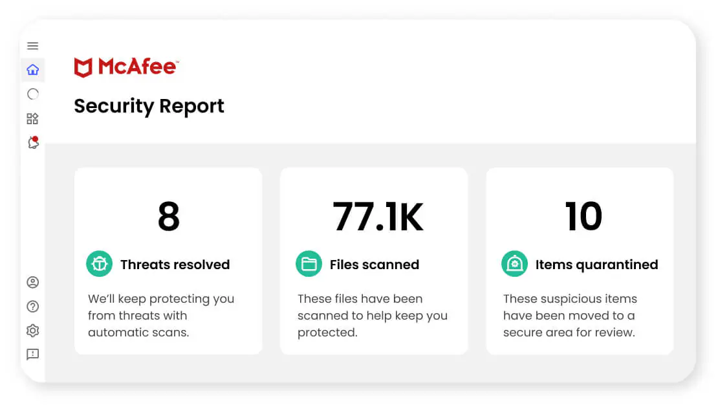View notifications via the bell icon

coord(33,143)
